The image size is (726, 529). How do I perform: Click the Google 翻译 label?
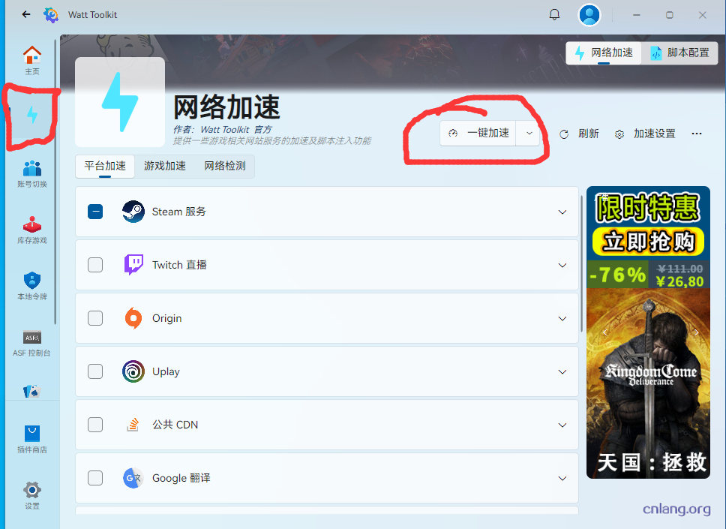coord(181,478)
